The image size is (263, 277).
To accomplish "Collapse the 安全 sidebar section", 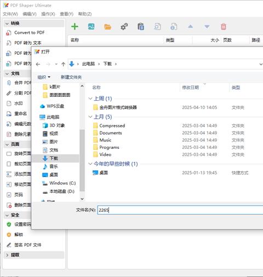I will tap(7, 215).
